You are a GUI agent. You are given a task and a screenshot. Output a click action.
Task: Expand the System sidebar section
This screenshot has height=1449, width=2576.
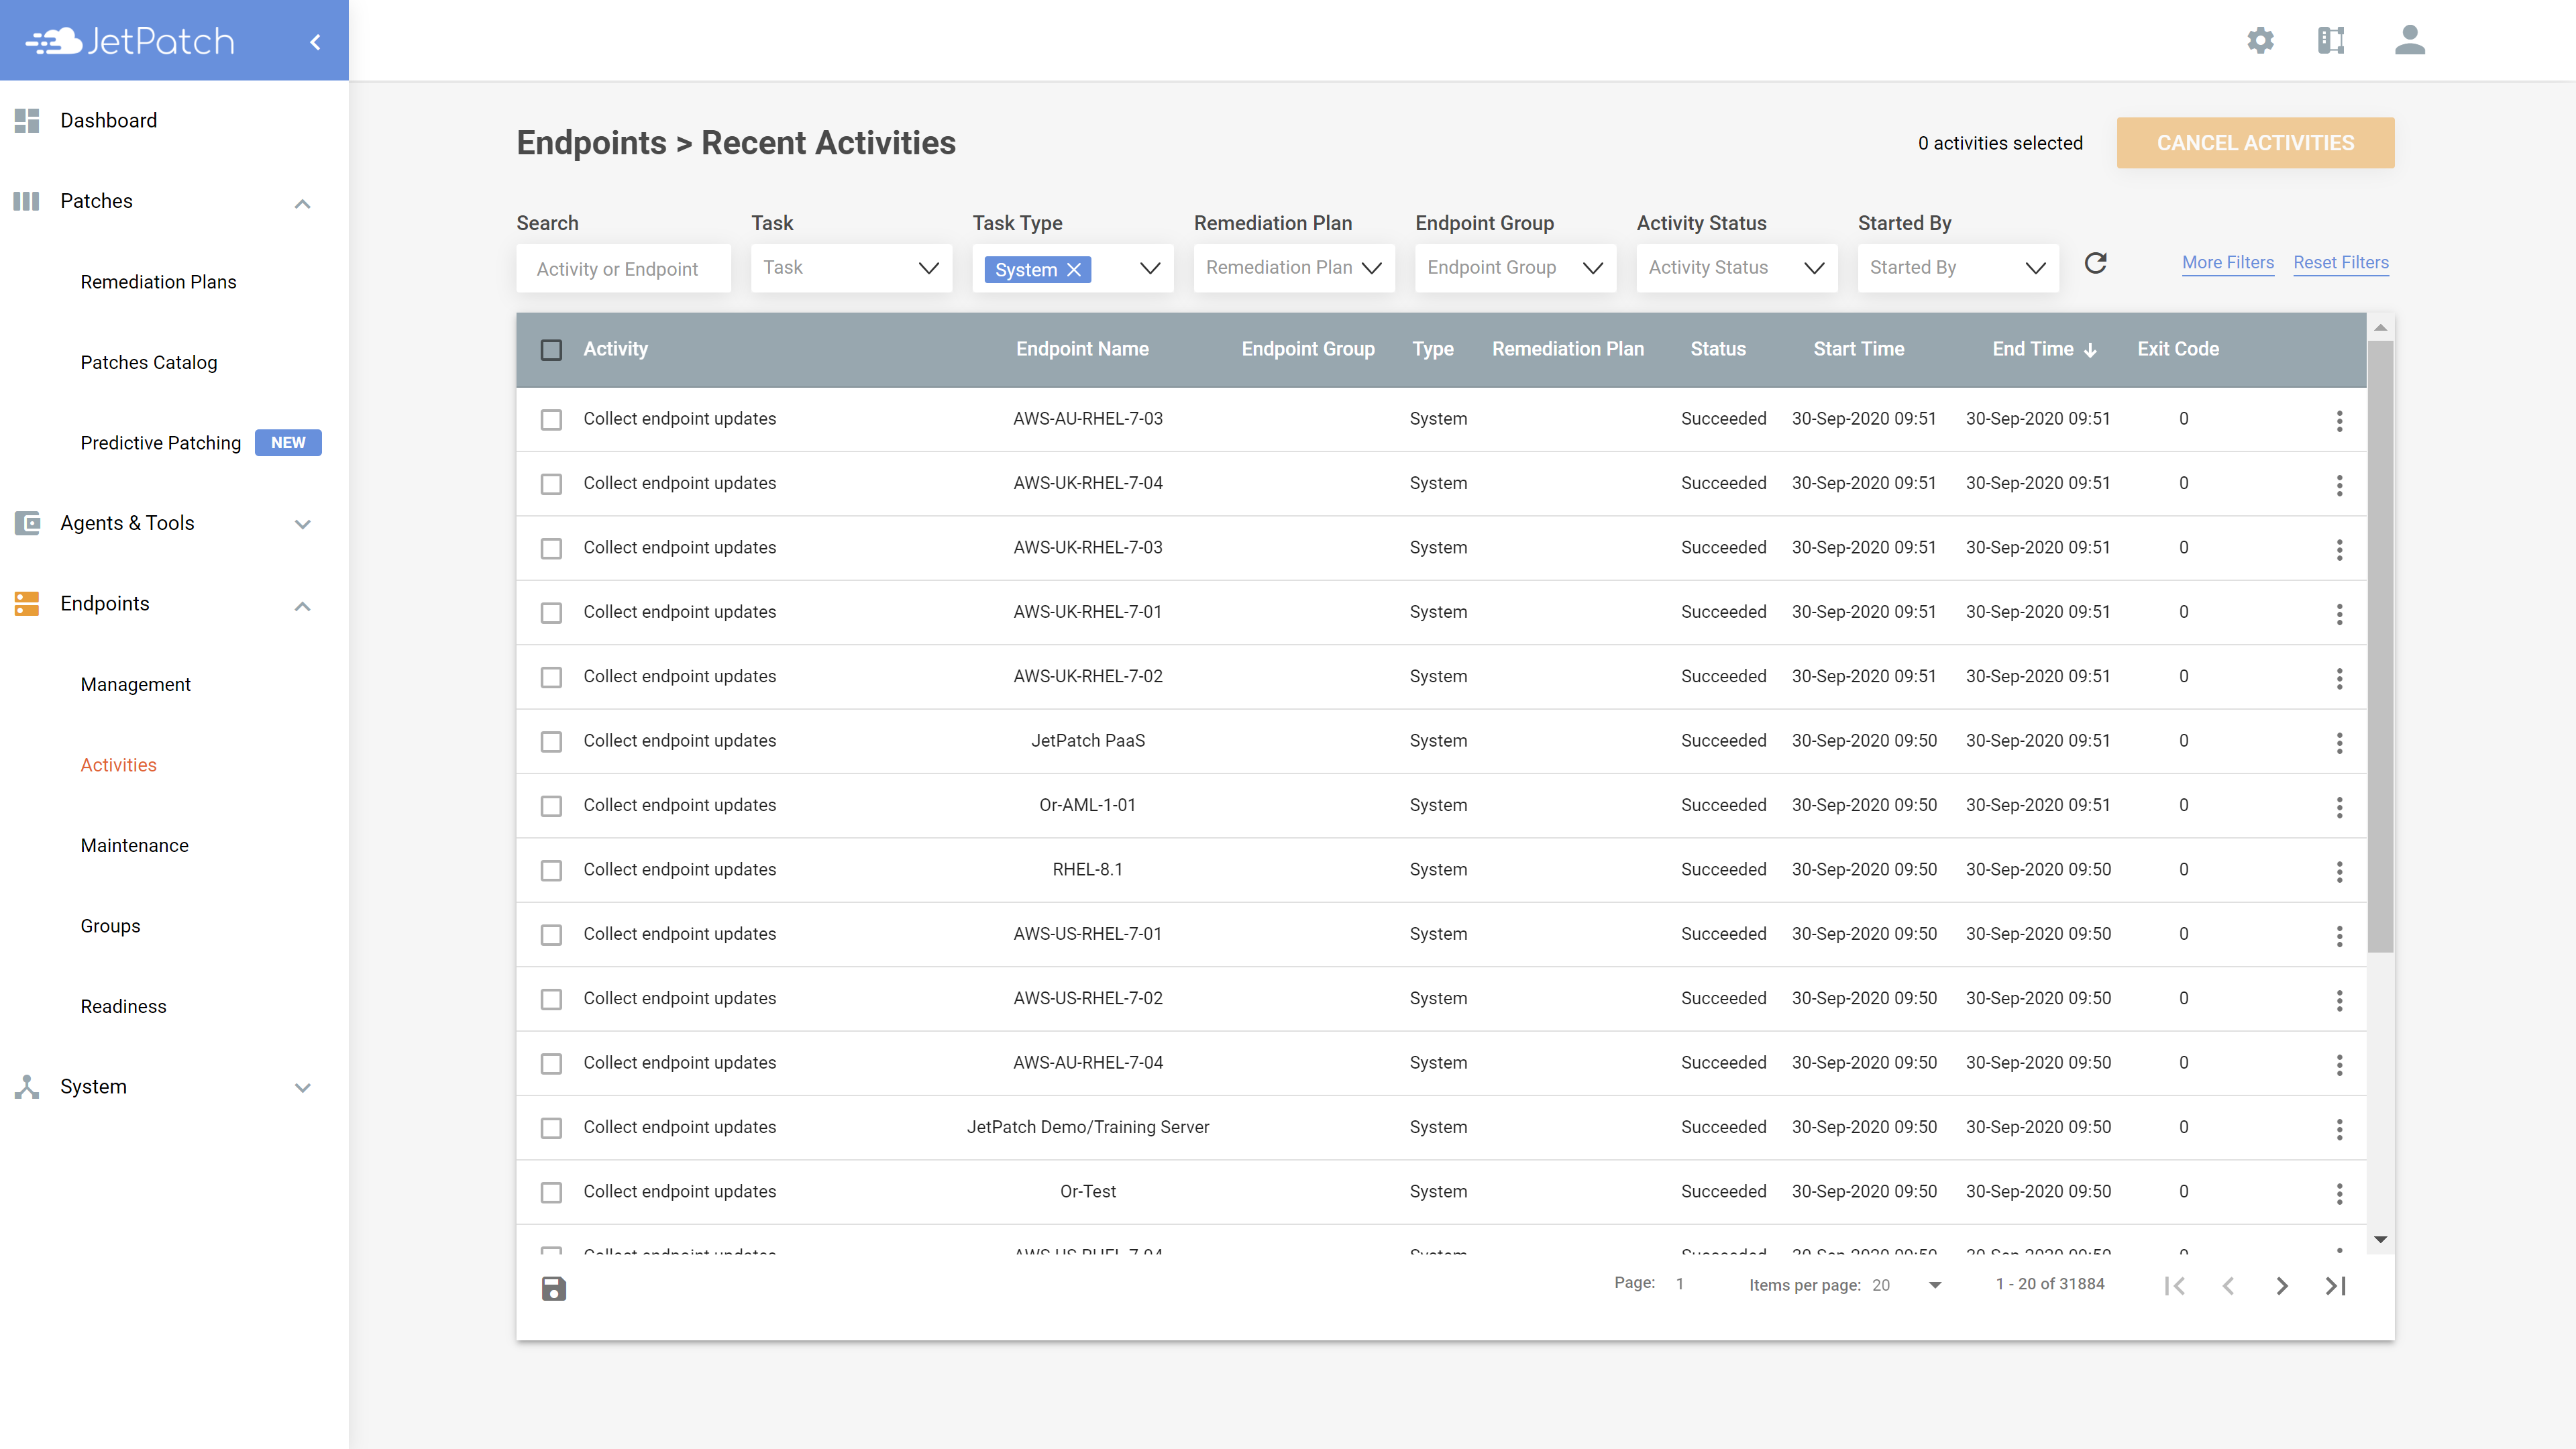point(302,1088)
